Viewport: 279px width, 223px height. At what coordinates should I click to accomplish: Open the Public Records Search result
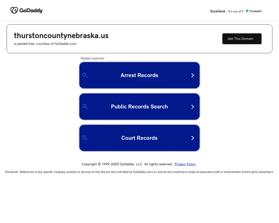pos(139,106)
